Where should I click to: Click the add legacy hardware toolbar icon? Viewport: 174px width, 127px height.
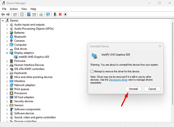point(55,14)
